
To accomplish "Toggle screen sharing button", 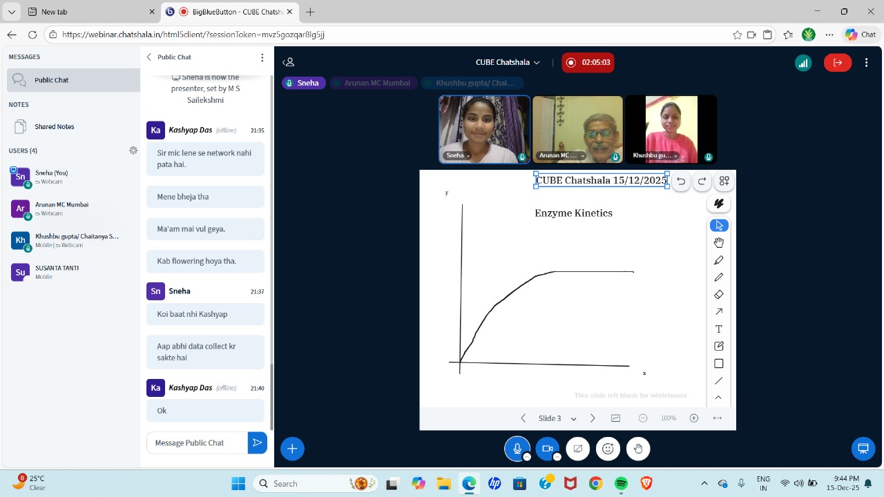I will pos(577,449).
